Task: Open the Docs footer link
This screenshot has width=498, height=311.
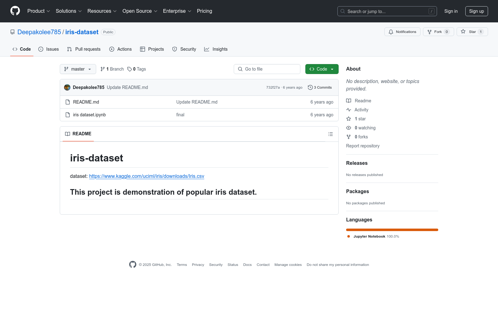Action: pos(247,265)
